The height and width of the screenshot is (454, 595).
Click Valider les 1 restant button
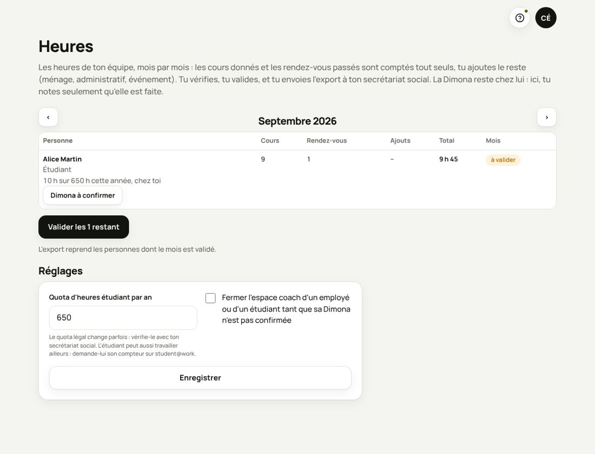click(83, 227)
